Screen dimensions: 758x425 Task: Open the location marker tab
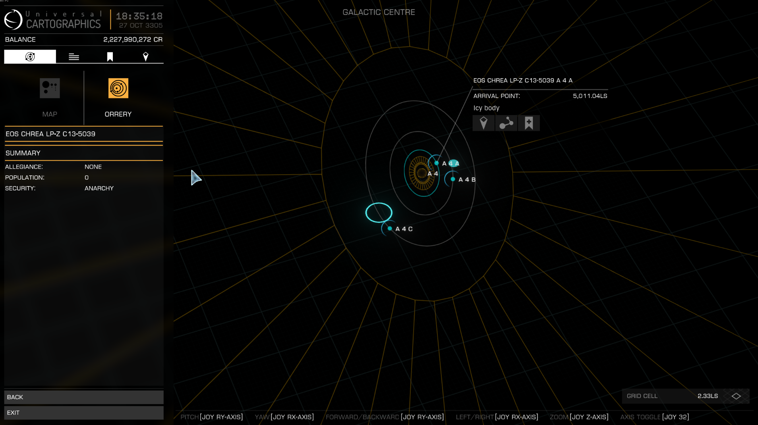coord(146,57)
